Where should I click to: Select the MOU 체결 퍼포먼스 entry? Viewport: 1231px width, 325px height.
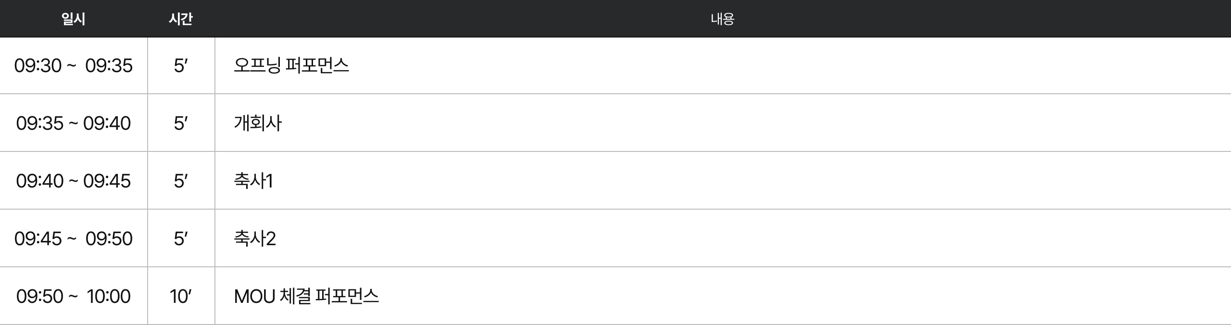click(x=306, y=296)
